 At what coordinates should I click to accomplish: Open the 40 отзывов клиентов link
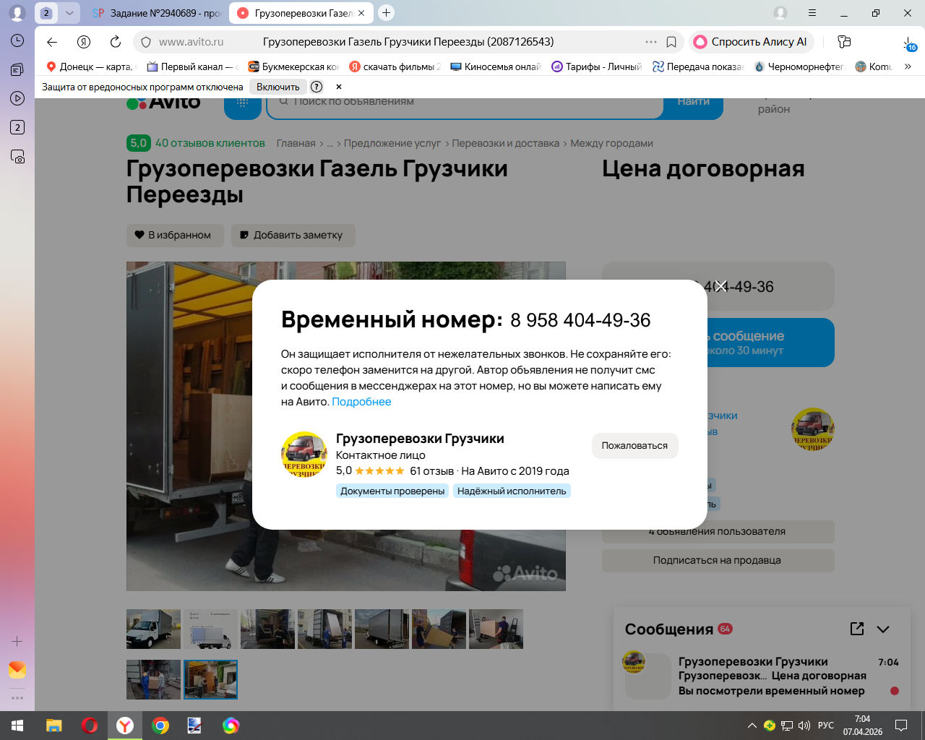(x=210, y=143)
